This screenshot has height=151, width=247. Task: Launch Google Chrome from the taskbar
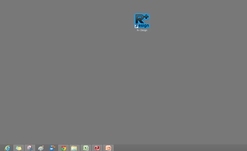coord(63,148)
